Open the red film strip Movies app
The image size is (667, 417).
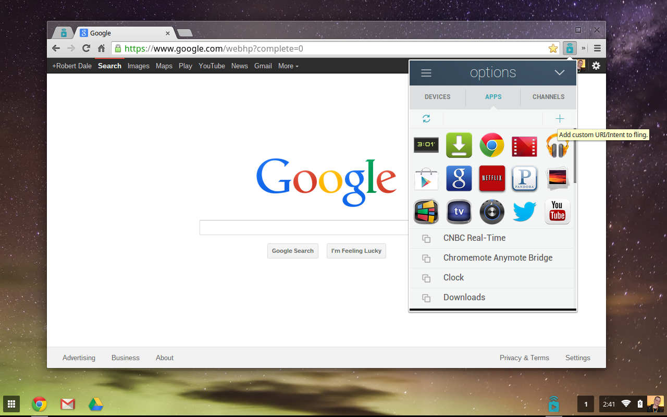point(524,146)
